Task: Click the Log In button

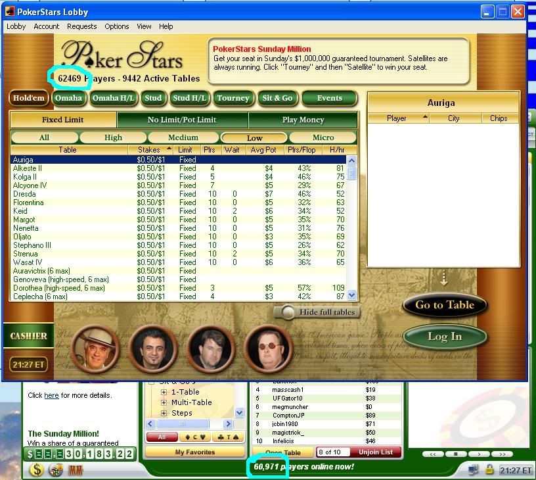Action: 445,337
